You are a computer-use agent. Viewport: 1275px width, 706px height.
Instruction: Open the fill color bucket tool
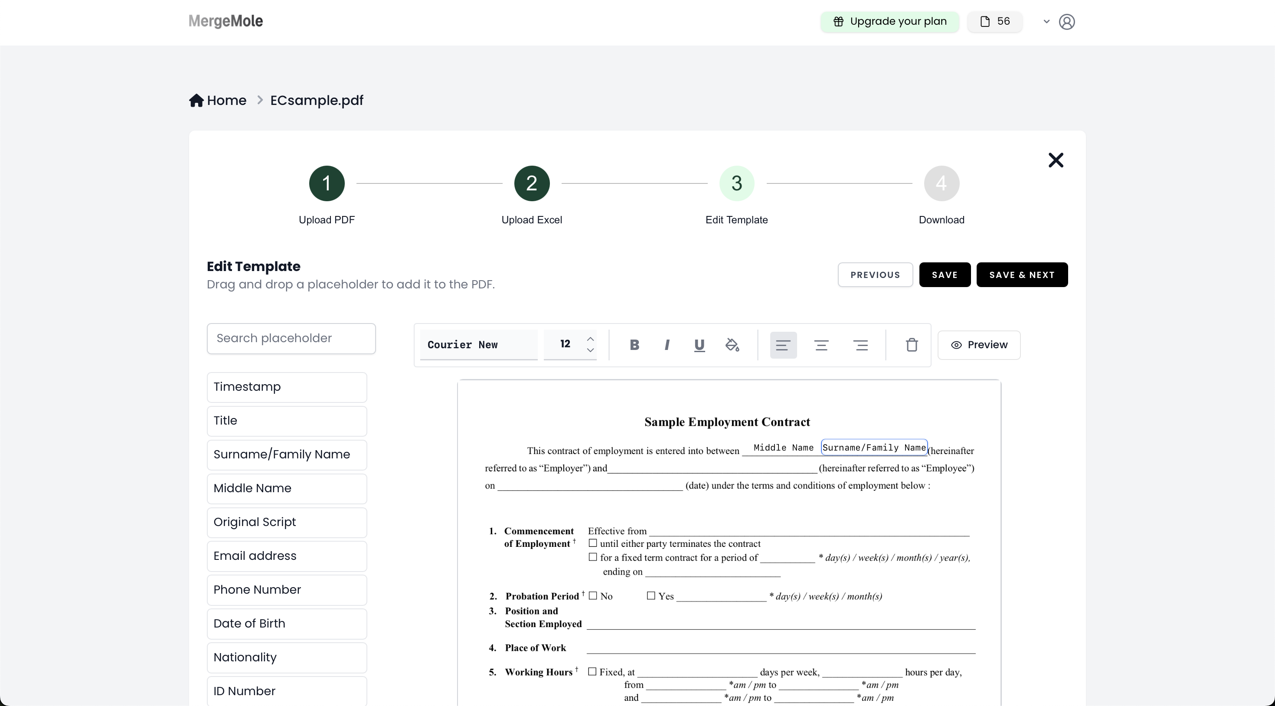[x=732, y=345]
